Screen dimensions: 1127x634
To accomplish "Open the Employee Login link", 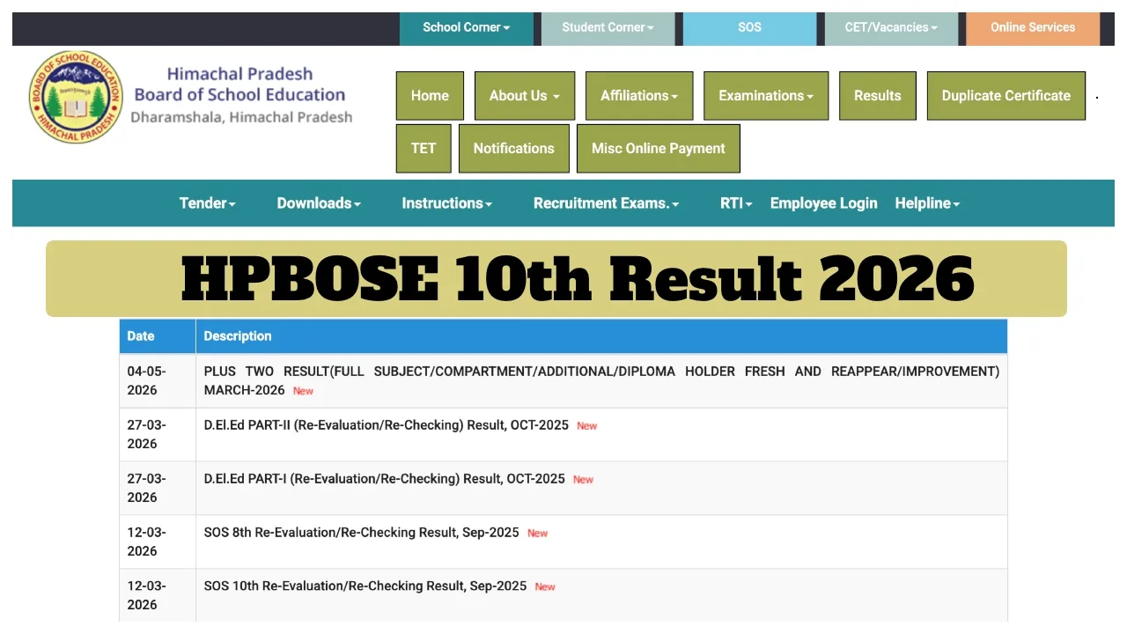I will click(824, 203).
